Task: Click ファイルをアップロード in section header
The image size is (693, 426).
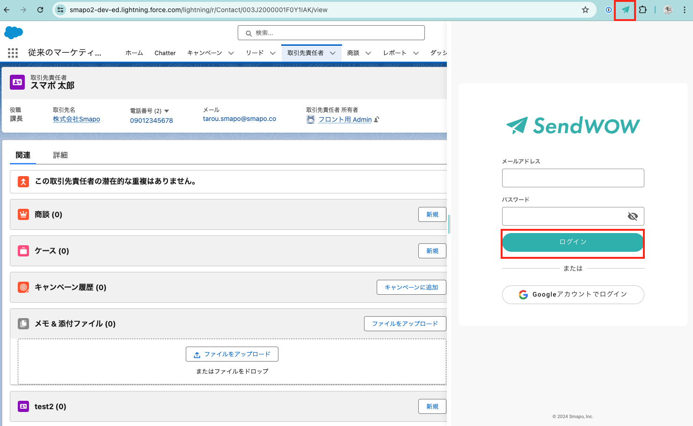Action: click(x=405, y=324)
